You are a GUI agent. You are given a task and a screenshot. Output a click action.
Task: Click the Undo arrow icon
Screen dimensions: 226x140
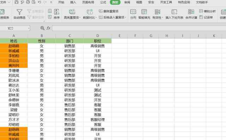click(x=40, y=2)
